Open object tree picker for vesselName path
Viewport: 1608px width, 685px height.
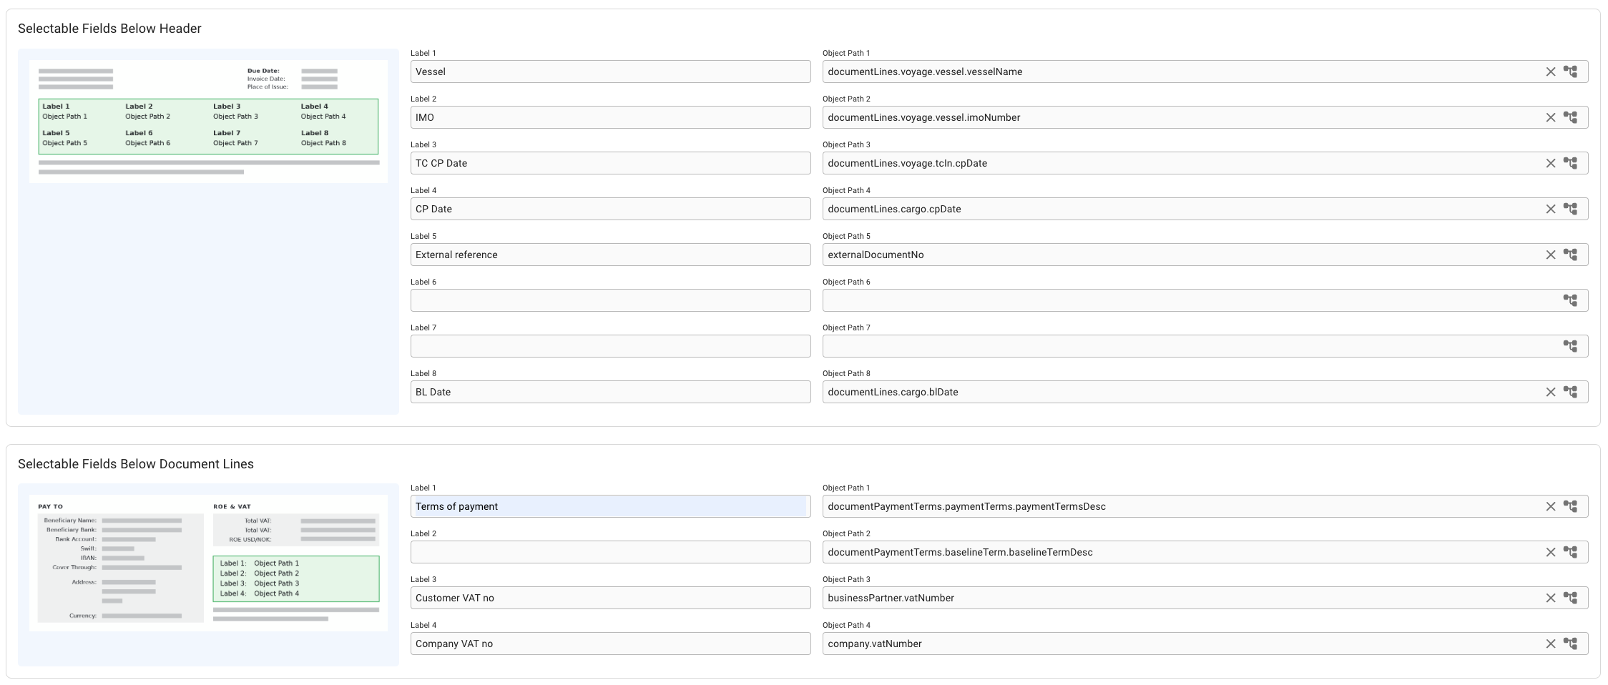[x=1570, y=72]
